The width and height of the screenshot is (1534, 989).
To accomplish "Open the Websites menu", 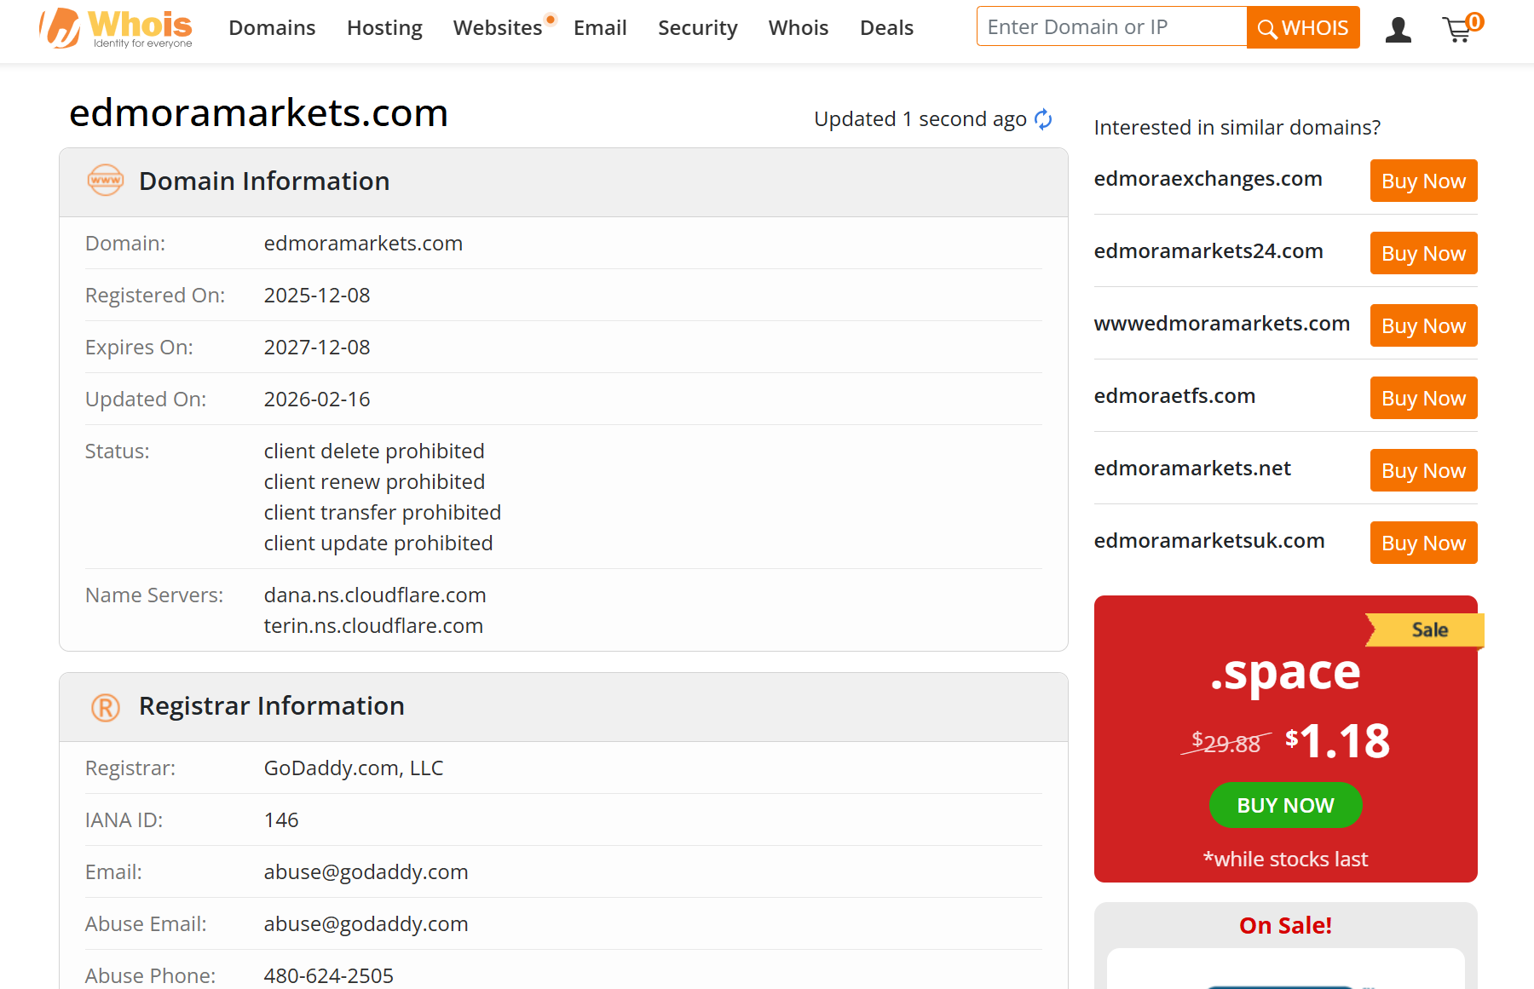I will (498, 28).
